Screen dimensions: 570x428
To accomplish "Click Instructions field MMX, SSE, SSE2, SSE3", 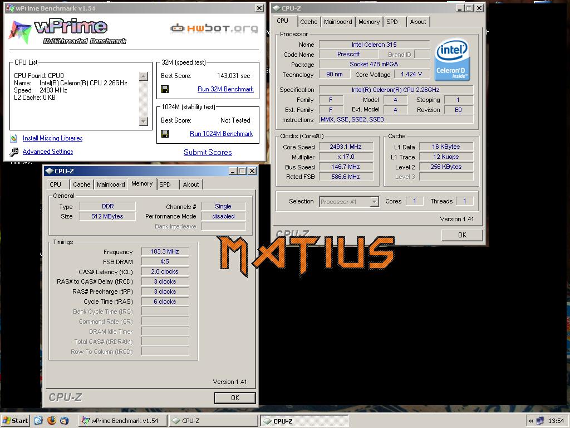I will [x=396, y=119].
